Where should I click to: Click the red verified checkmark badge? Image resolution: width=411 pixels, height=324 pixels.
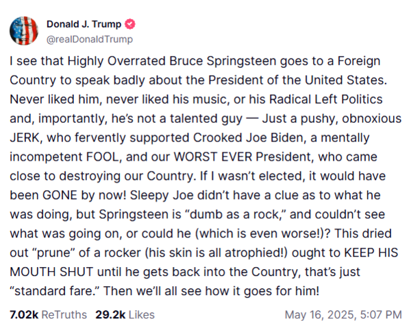129,24
